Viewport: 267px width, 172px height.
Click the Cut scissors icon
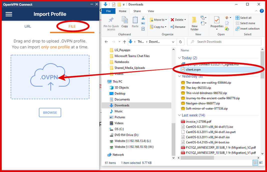click(143, 18)
